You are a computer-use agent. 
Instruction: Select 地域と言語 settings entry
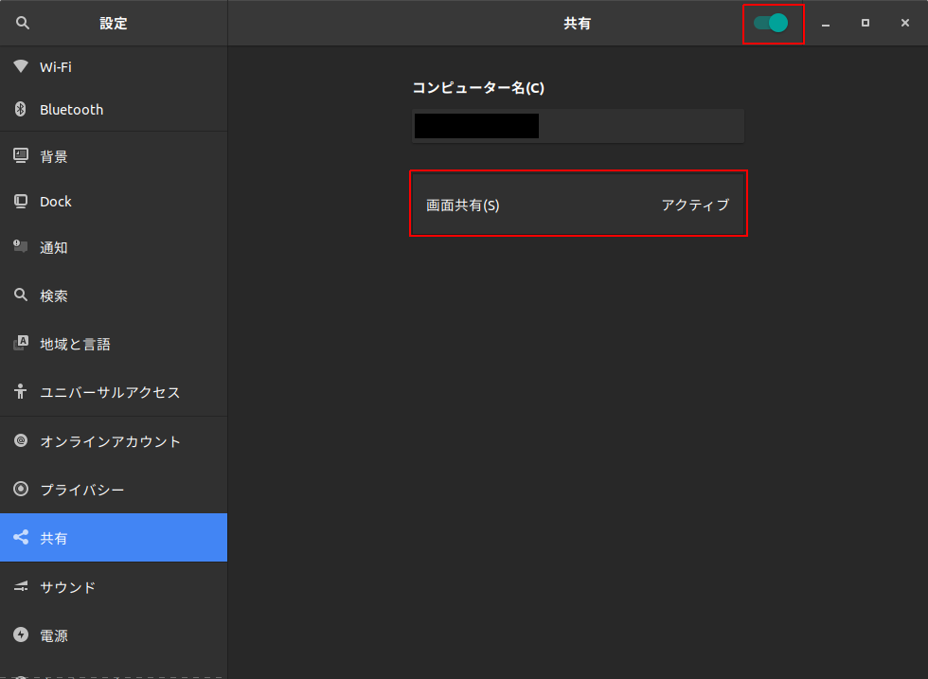pos(114,344)
